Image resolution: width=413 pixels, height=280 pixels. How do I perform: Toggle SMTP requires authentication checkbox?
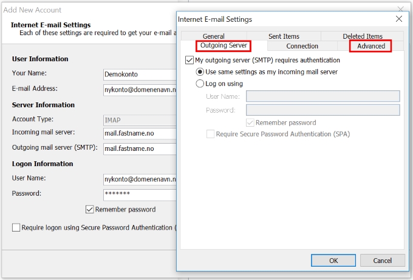point(189,60)
